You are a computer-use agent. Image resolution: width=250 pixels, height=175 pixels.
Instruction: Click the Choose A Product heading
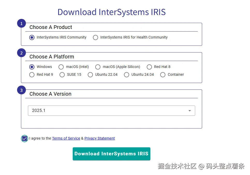[x=51, y=27]
